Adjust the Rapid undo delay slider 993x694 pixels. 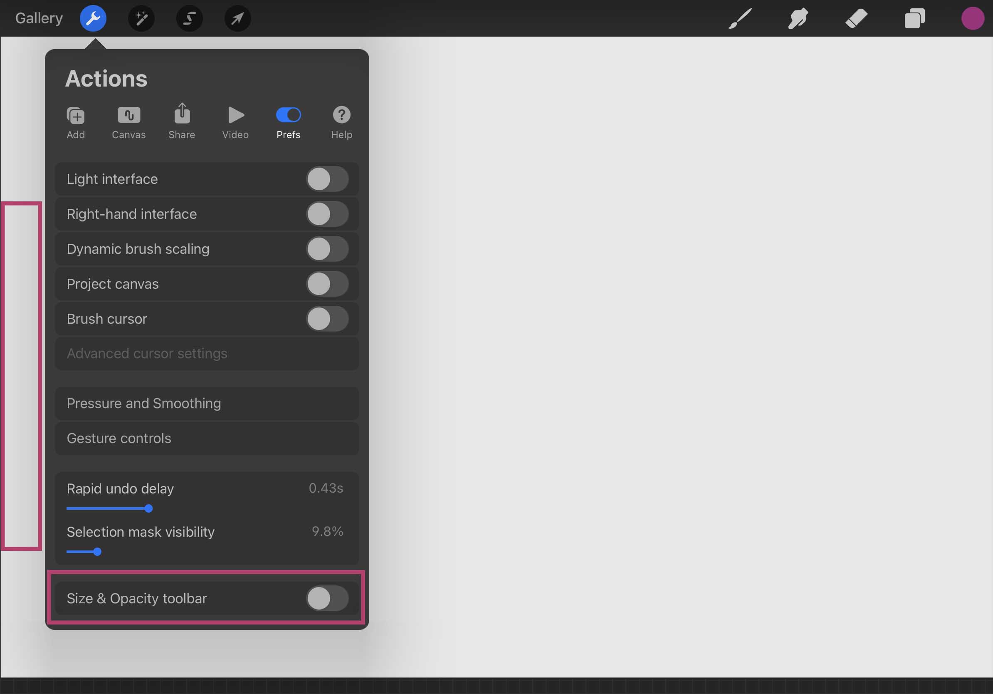[149, 509]
